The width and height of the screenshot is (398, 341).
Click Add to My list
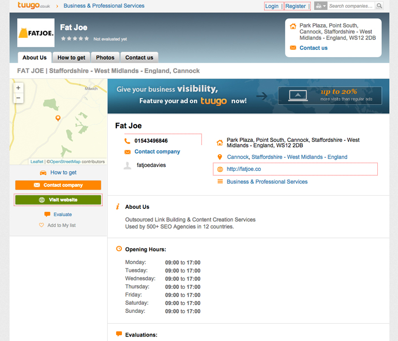61,225
